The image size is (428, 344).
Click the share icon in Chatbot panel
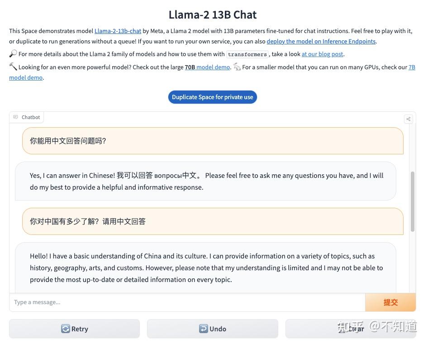409,119
